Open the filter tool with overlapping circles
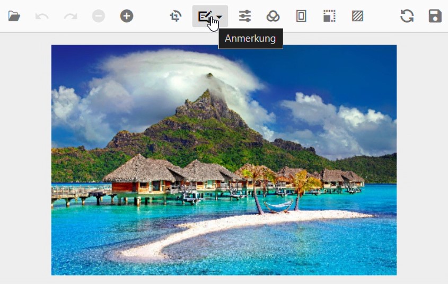 pos(273,16)
